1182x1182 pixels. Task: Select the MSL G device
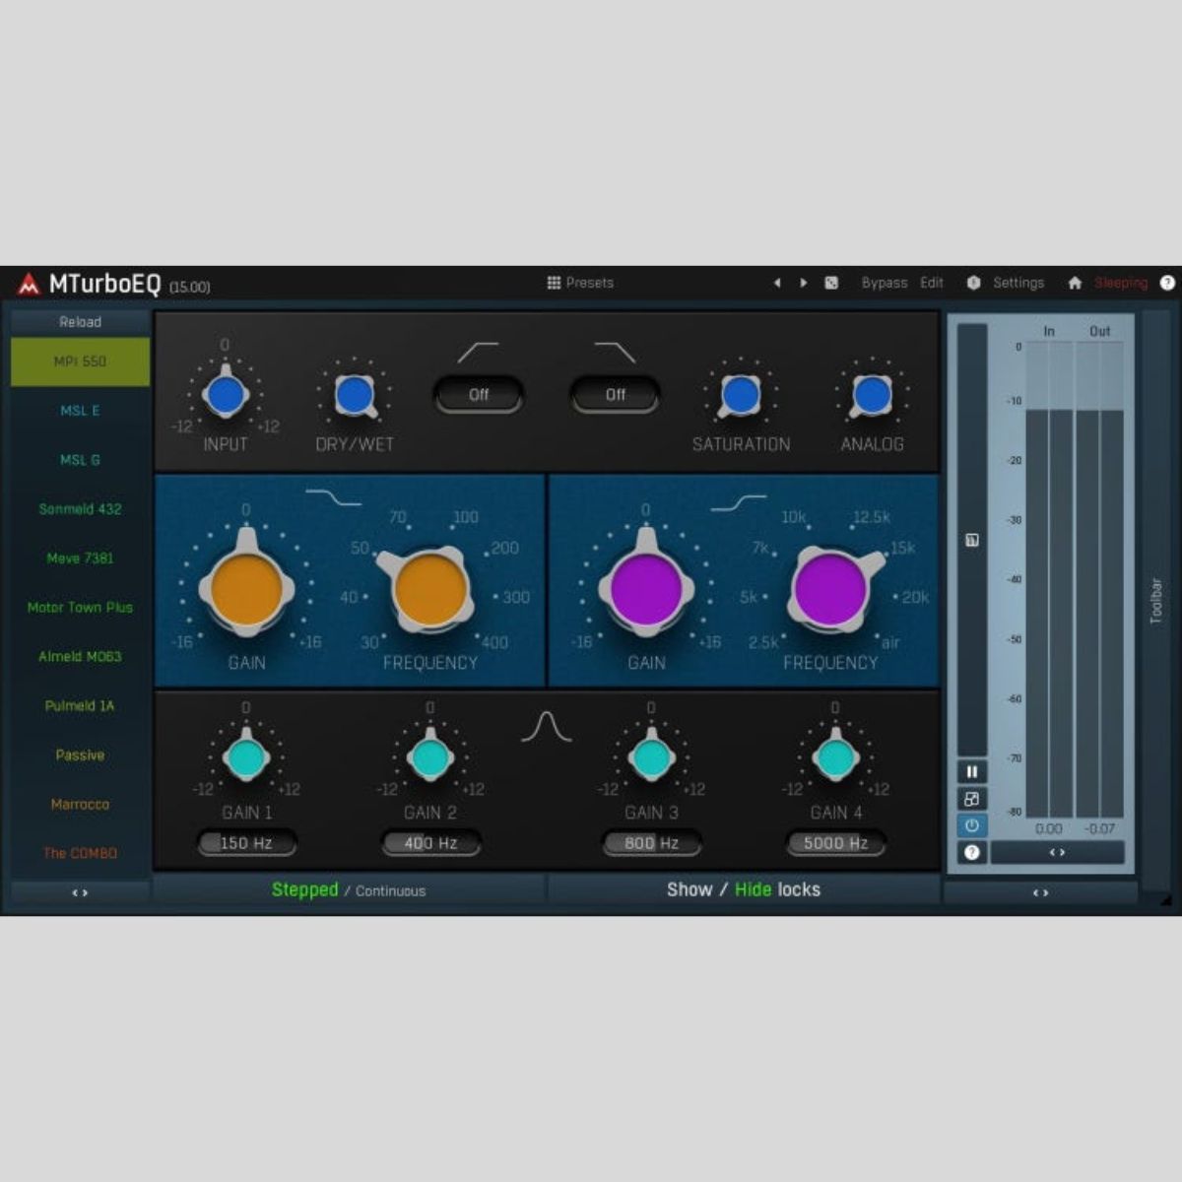(80, 460)
